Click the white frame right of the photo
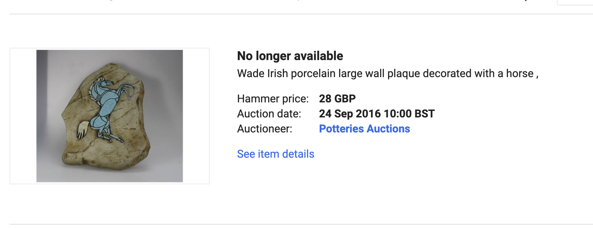593x228 pixels. coord(196,116)
